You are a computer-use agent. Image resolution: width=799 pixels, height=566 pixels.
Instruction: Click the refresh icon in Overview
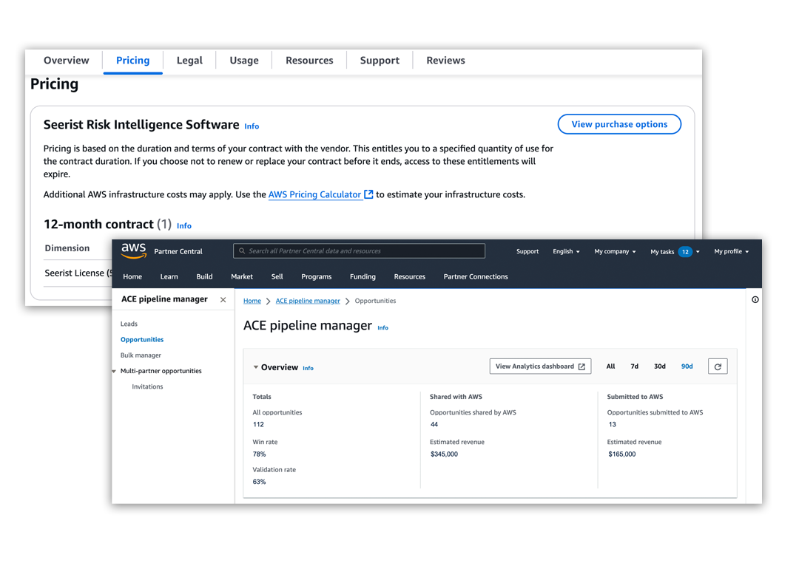point(718,366)
